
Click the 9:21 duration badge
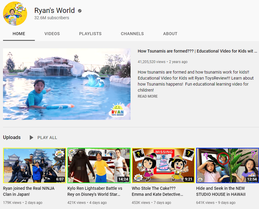(x=189, y=179)
